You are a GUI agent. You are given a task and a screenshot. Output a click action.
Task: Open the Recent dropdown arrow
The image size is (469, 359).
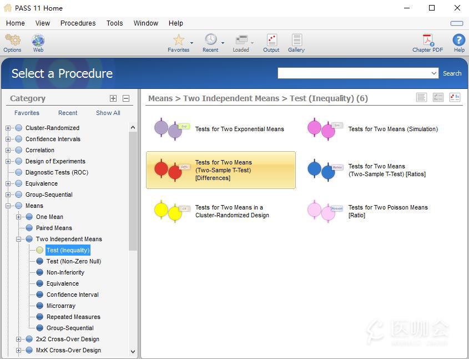point(223,43)
